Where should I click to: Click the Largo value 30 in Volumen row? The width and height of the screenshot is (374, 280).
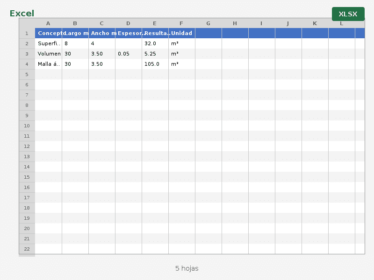[75, 54]
